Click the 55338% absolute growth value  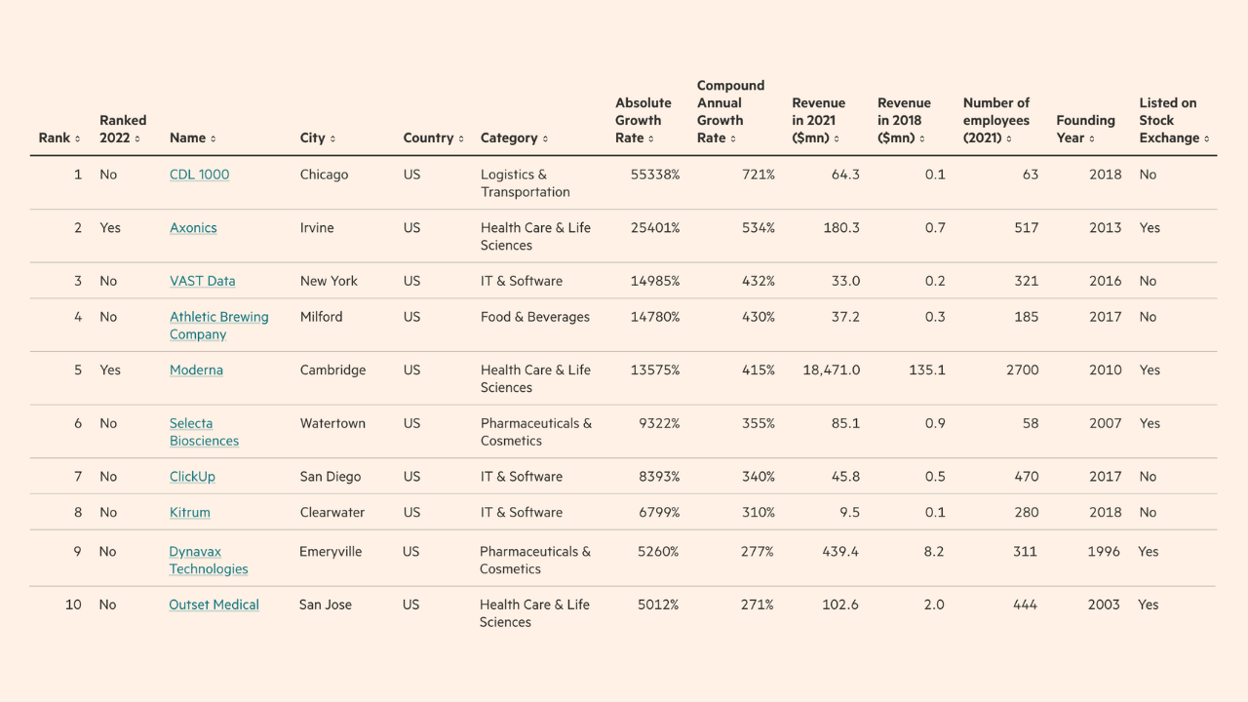(x=655, y=175)
